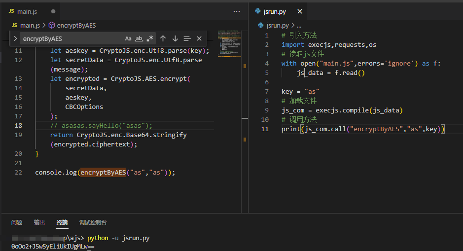The width and height of the screenshot is (463, 251).
Task: Open the 调试控制台 (Debug Console) tab
Action: point(93,222)
